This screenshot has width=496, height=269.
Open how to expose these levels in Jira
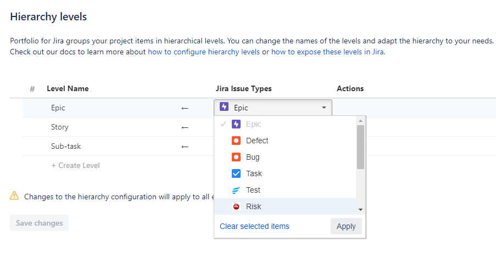tap(327, 52)
